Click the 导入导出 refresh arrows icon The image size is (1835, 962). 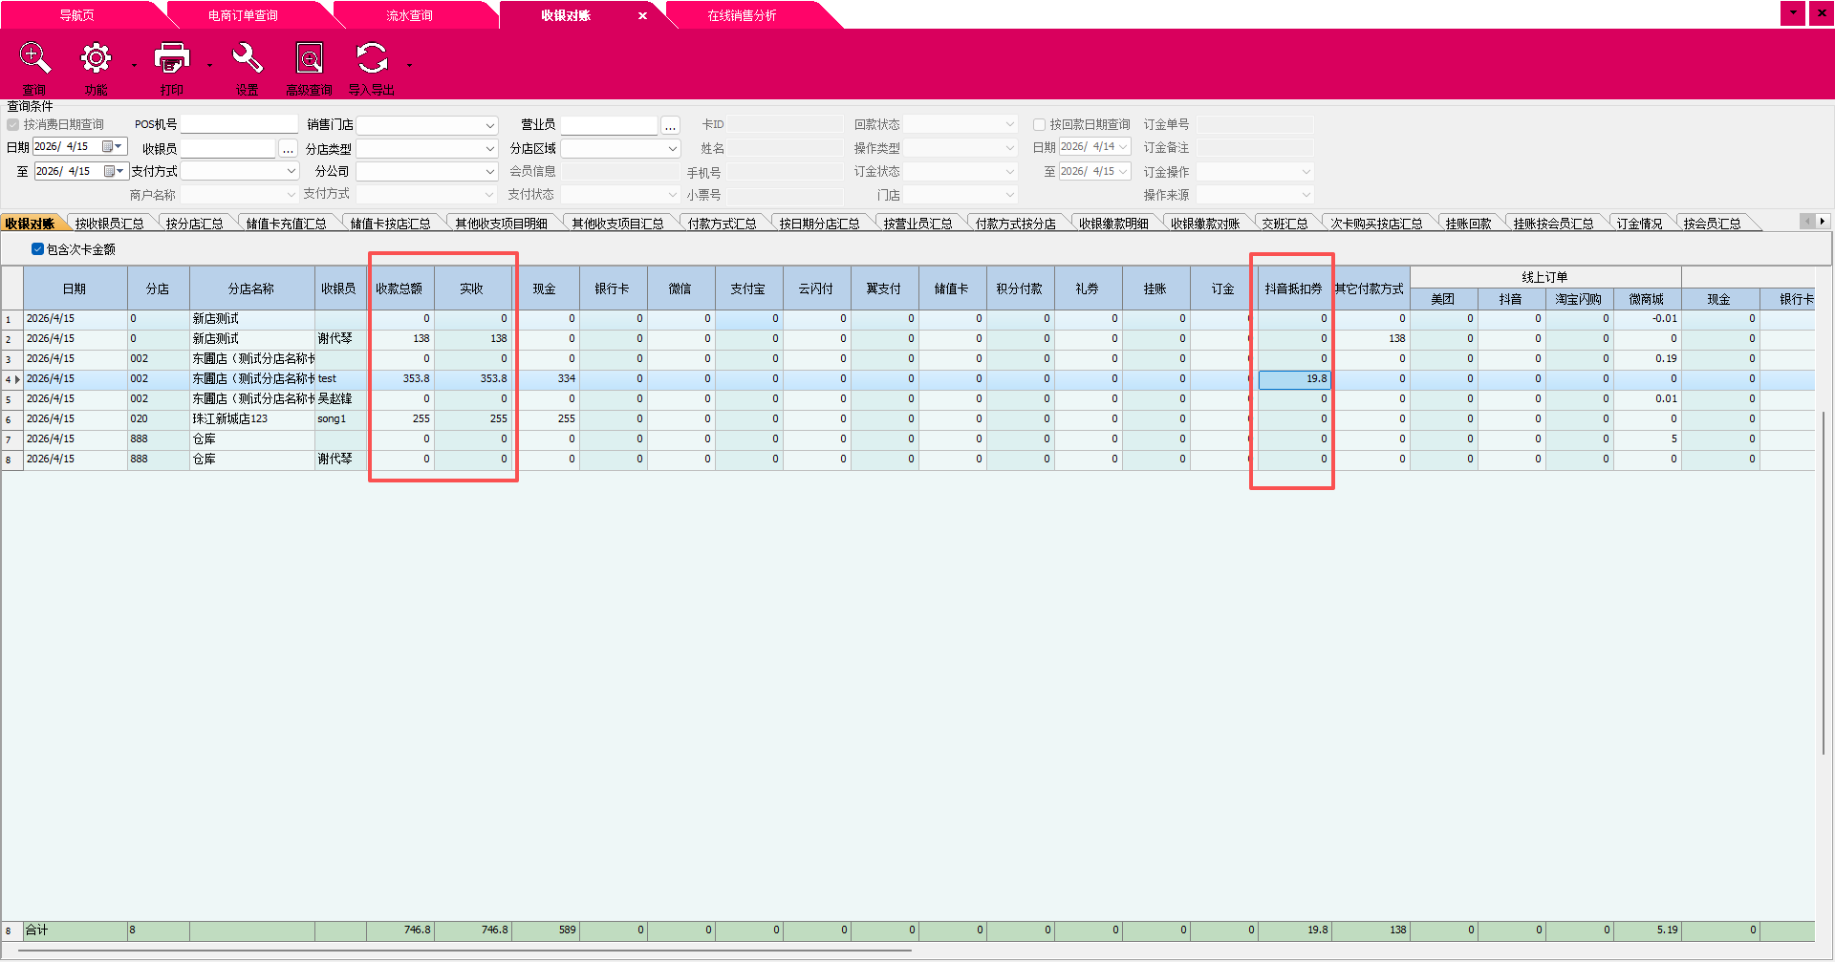[372, 59]
